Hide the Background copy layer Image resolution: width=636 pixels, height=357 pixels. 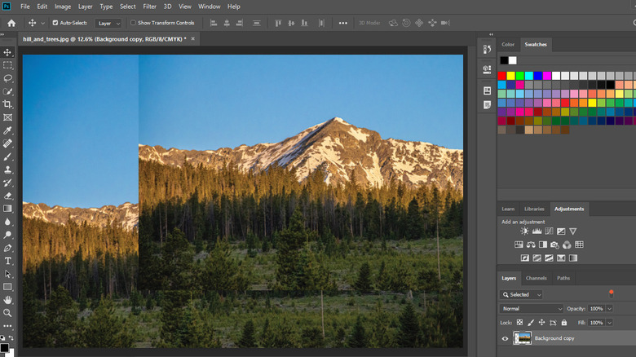click(505, 338)
